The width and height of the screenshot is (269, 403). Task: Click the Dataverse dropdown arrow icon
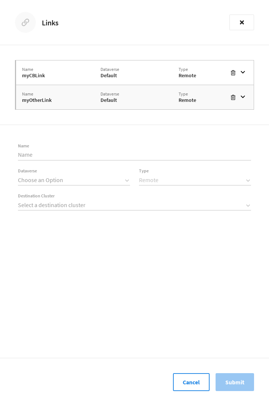point(127,180)
